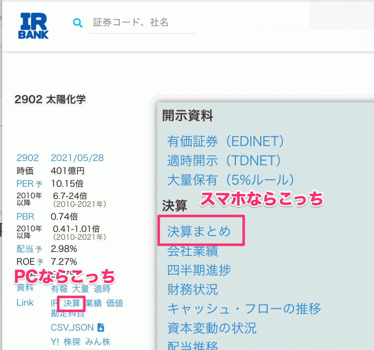Click the 有報 link in the 資料 row

pos(60,289)
